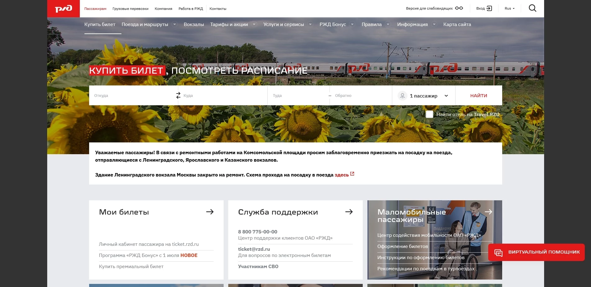Open the Виртуальный помощник chat icon
The image size is (591, 287).
click(499, 253)
